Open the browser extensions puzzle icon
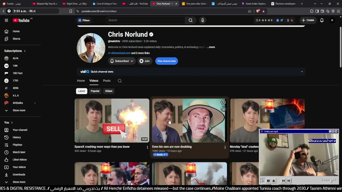The width and height of the screenshot is (342, 192). click(x=312, y=11)
